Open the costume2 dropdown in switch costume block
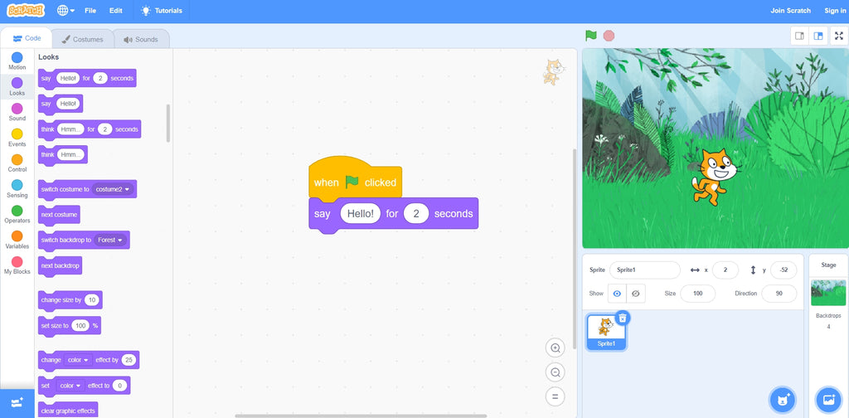This screenshot has height=418, width=849. 113,189
